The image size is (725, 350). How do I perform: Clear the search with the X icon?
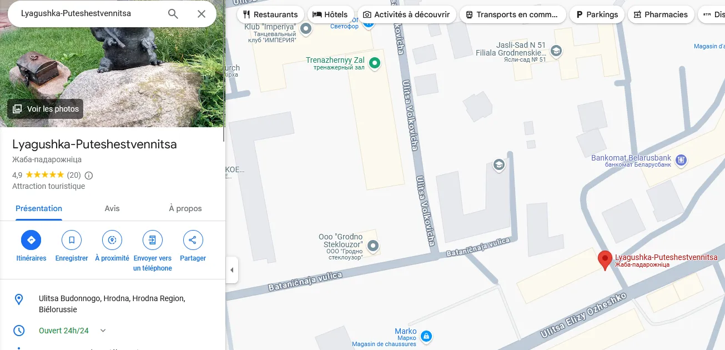pos(202,14)
